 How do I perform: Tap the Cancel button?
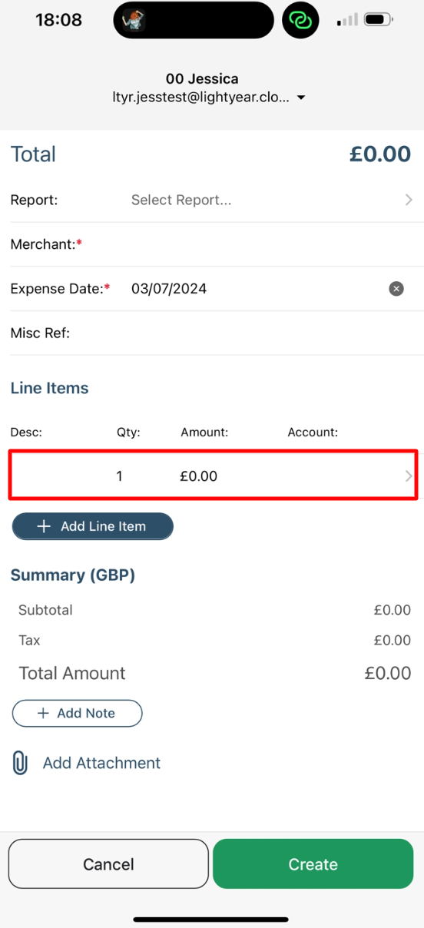pos(108,864)
